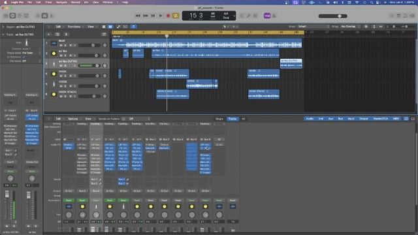418x235 pixels.
Task: Click the Rewind transport button
Action: pos(138,16)
